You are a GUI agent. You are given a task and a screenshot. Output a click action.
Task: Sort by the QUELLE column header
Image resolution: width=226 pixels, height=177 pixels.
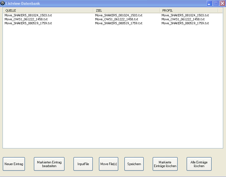pyautogui.click(x=48, y=10)
